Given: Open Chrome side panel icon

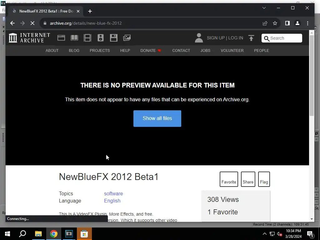Looking at the screenshot, I should [x=287, y=23].
